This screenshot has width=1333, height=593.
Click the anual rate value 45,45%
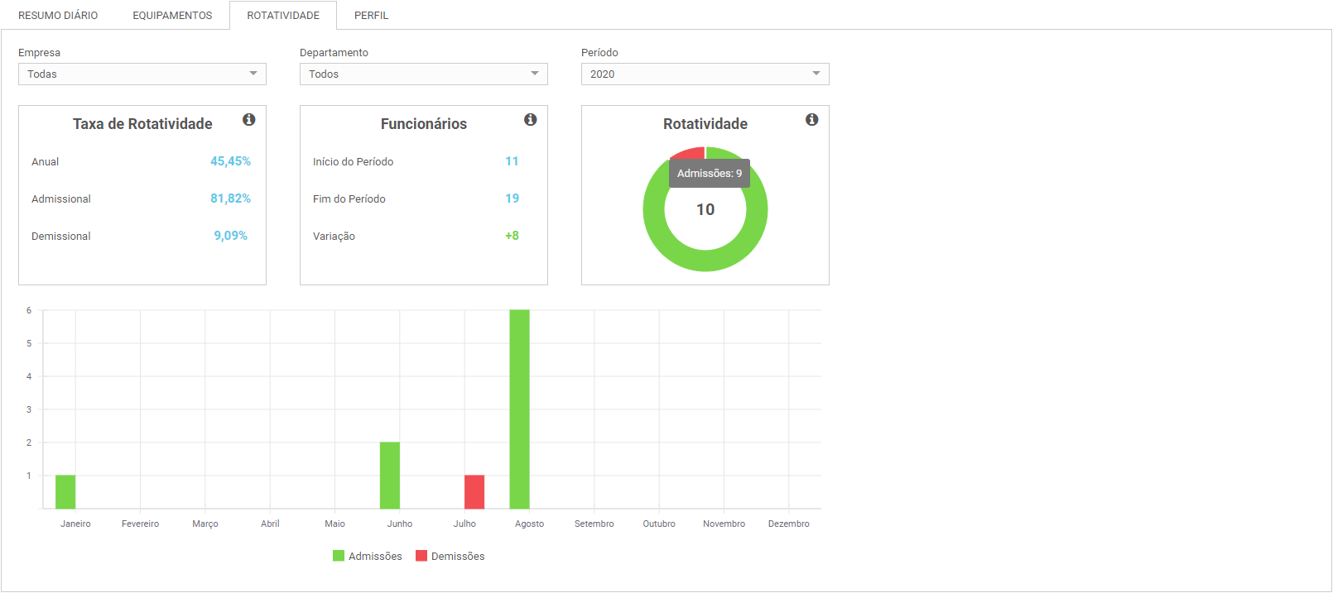coord(230,161)
